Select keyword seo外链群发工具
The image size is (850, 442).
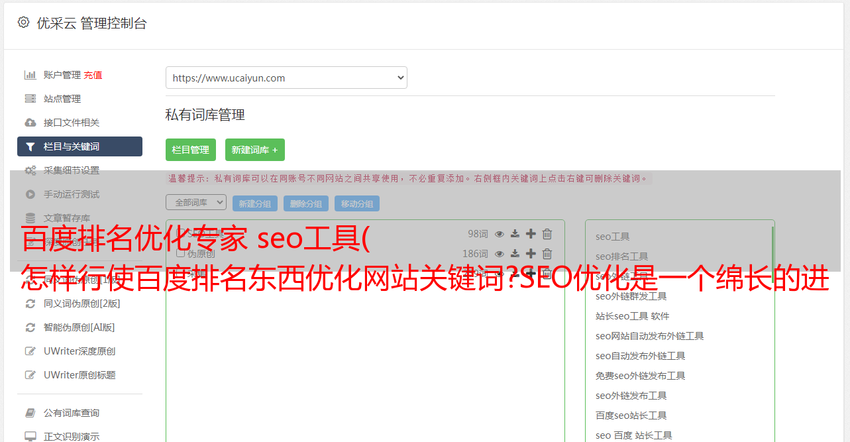[x=631, y=296]
